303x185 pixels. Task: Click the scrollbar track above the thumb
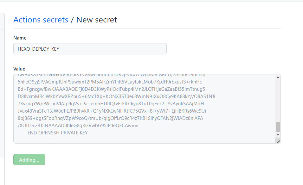[x=278, y=101]
